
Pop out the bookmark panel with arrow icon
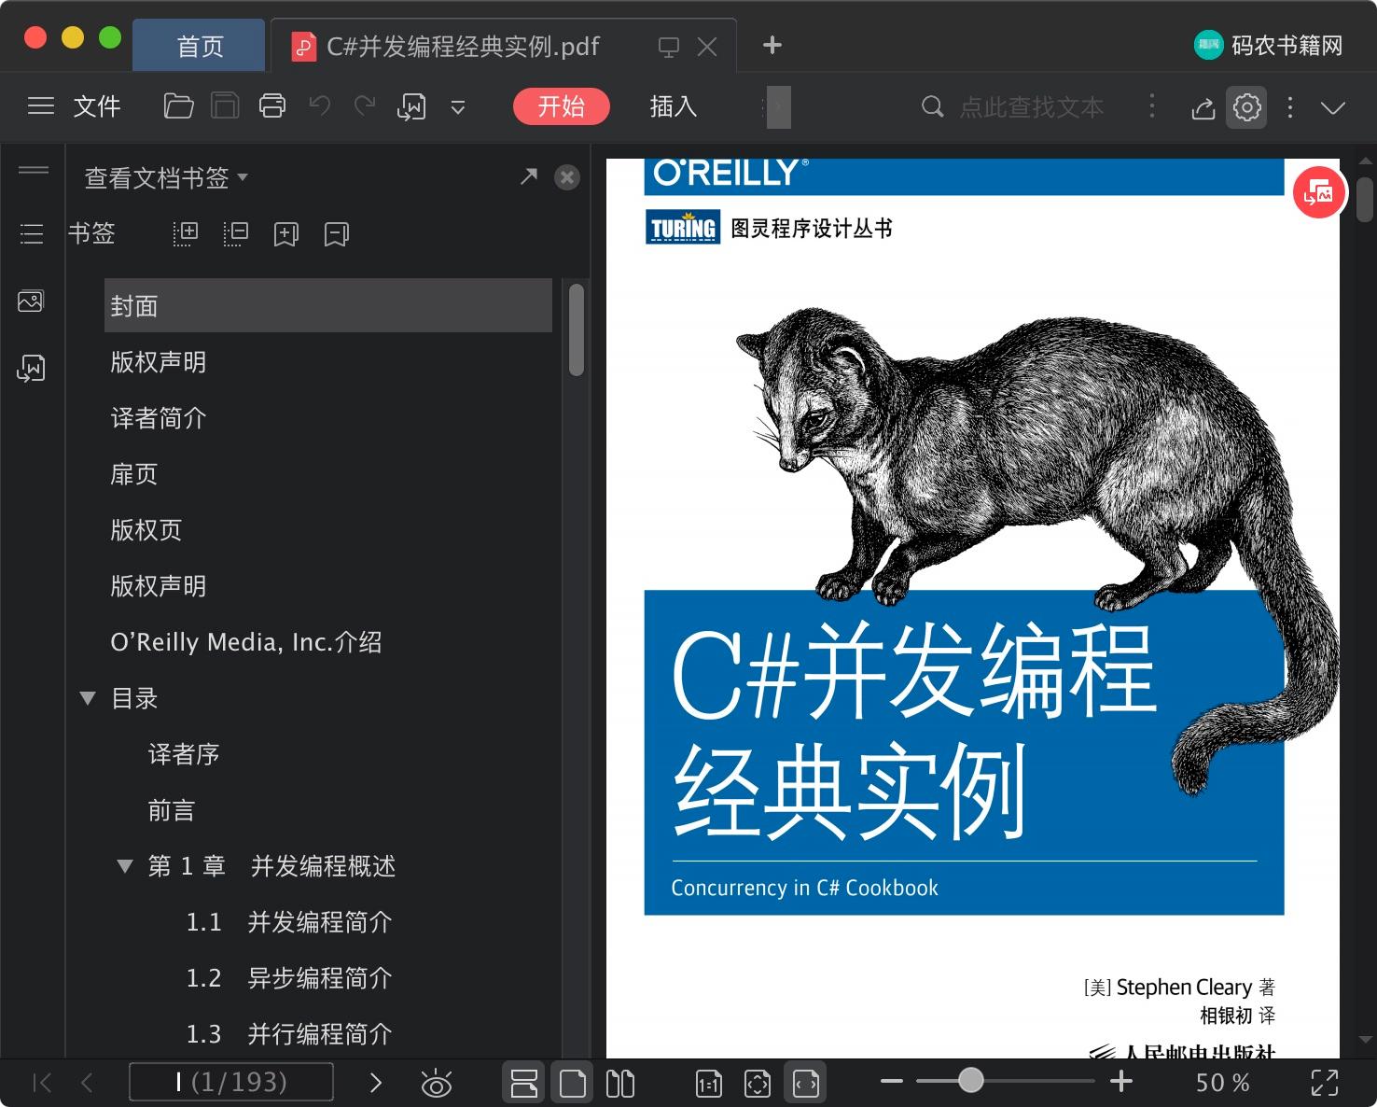tap(529, 175)
